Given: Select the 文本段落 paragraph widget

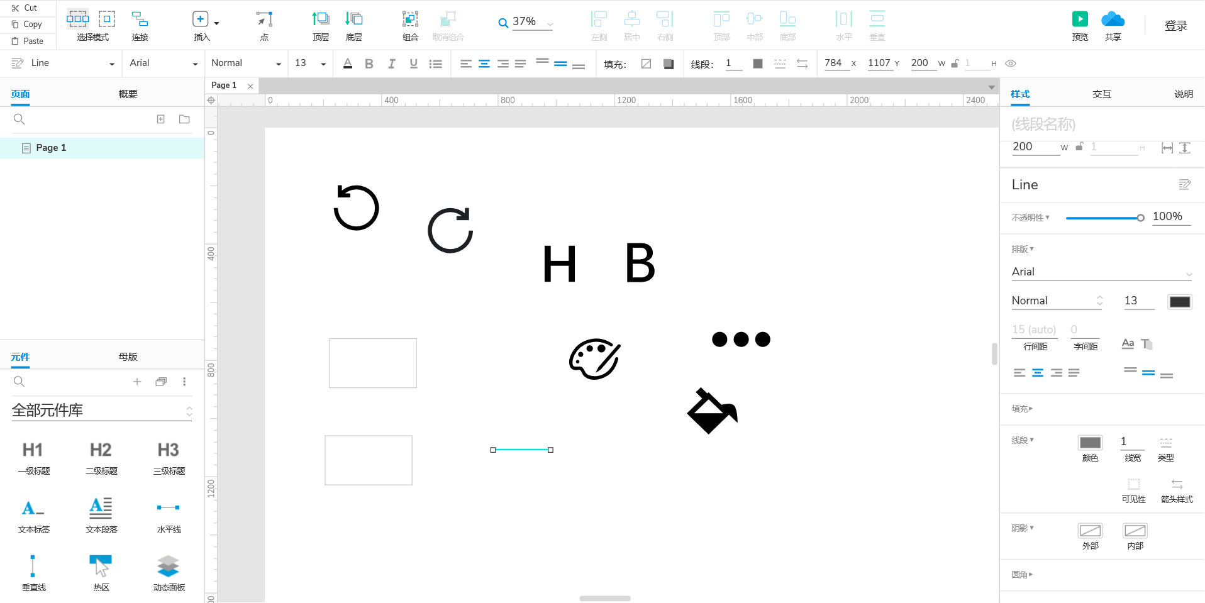Looking at the screenshot, I should [101, 516].
